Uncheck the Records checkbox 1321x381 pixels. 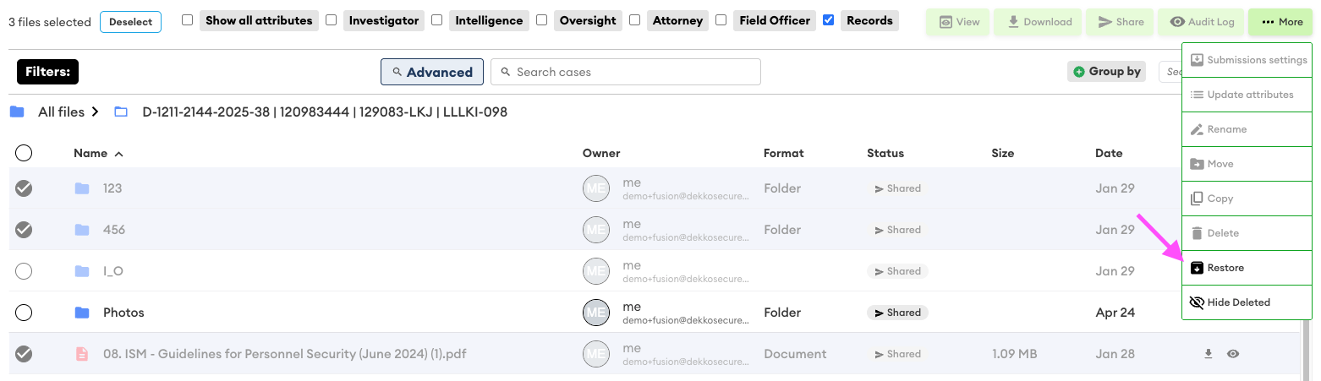(x=829, y=19)
